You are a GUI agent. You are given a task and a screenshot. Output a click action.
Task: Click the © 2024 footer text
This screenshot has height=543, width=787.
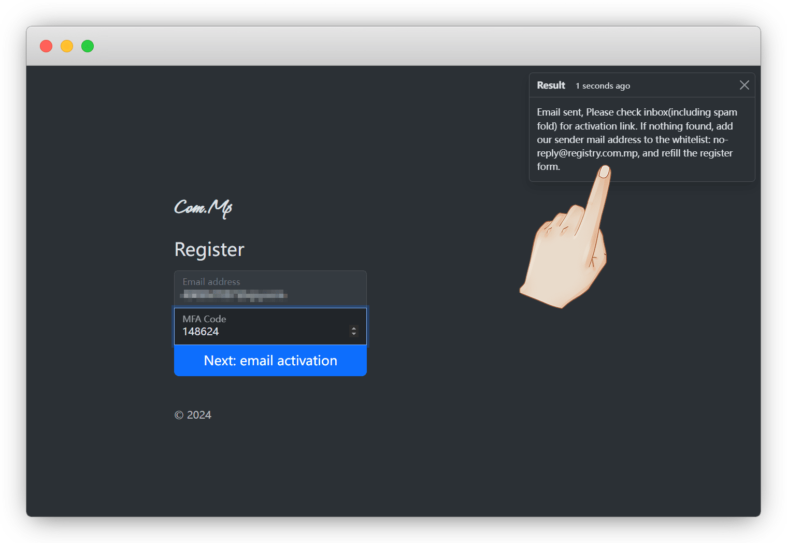pyautogui.click(x=193, y=415)
